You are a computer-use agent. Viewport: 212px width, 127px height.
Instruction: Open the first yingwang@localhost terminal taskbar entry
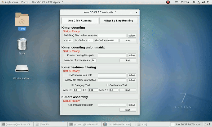coord(17,124)
